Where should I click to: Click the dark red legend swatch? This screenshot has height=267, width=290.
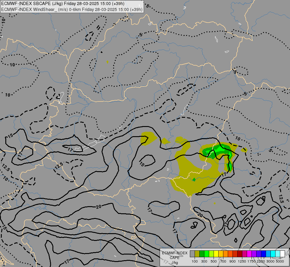click(x=240, y=254)
